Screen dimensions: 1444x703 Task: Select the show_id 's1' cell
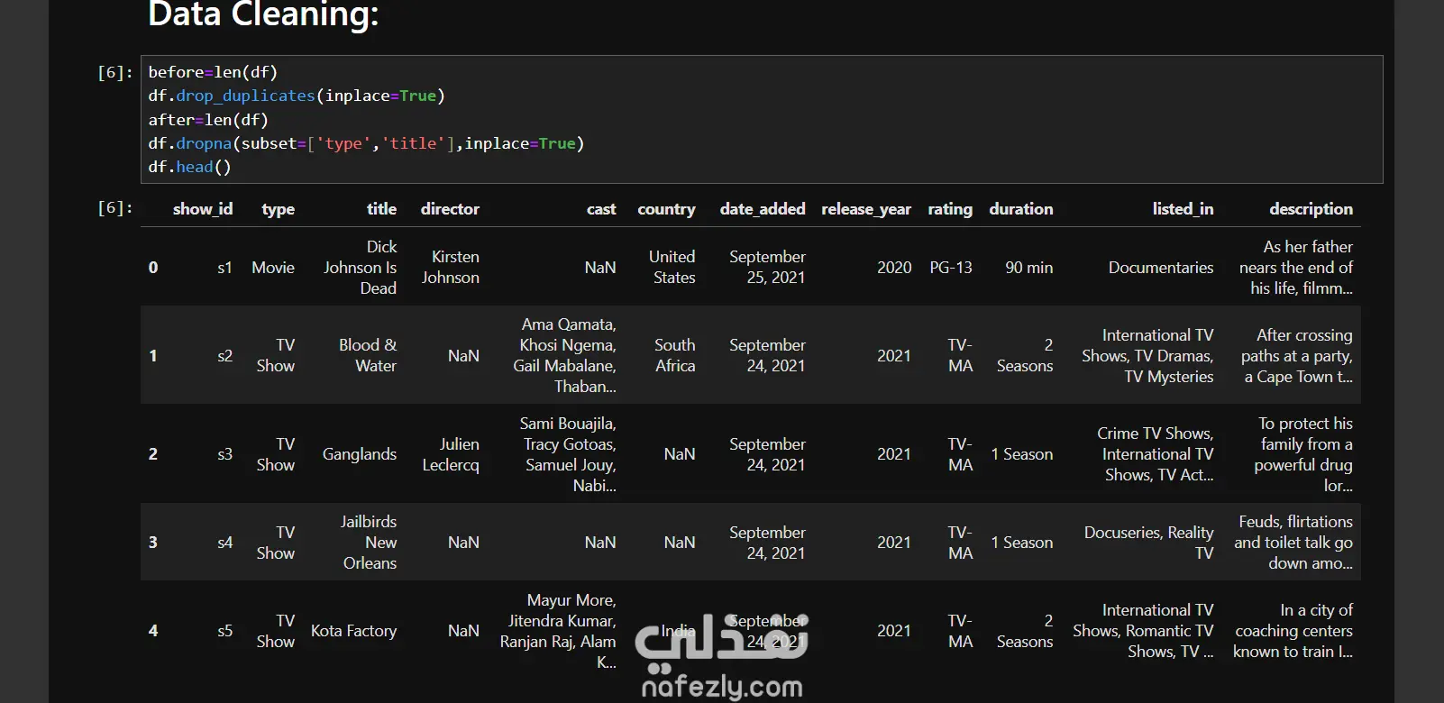(225, 268)
